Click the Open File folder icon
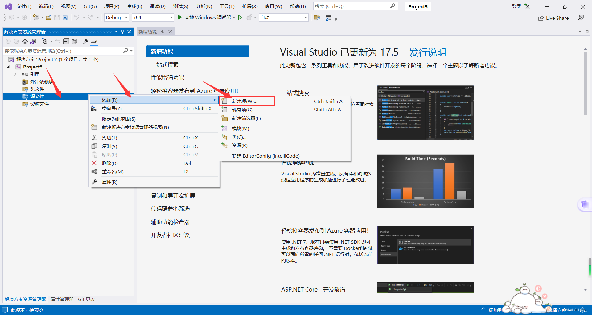 click(x=48, y=18)
